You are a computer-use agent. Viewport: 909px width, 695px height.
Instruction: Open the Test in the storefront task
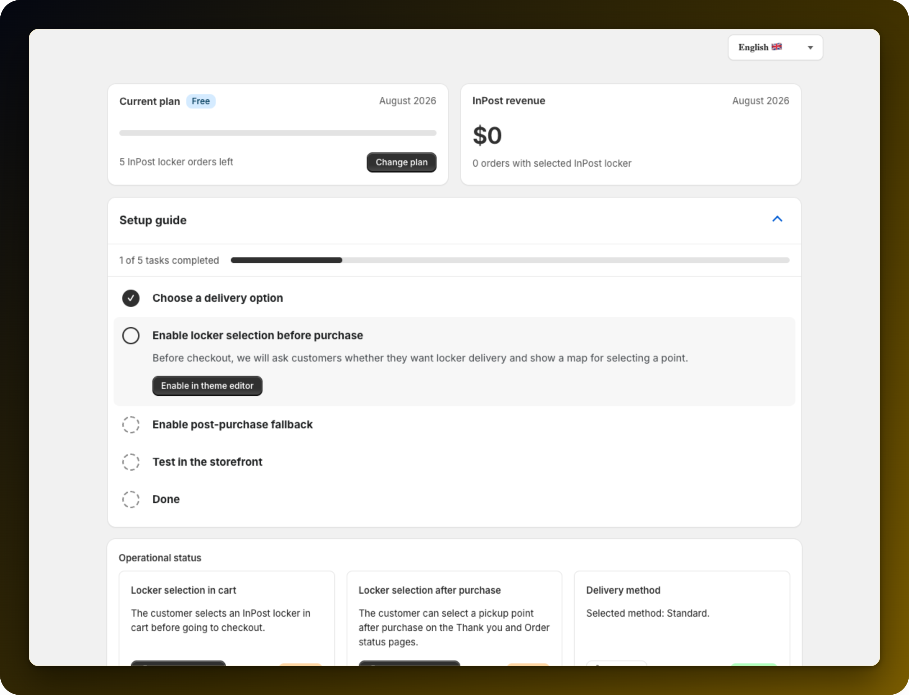[207, 462]
